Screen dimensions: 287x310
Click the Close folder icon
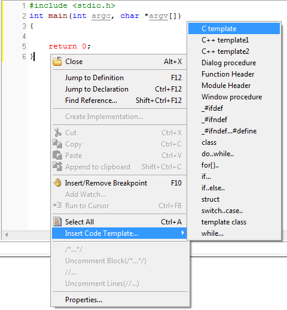pyautogui.click(x=57, y=61)
